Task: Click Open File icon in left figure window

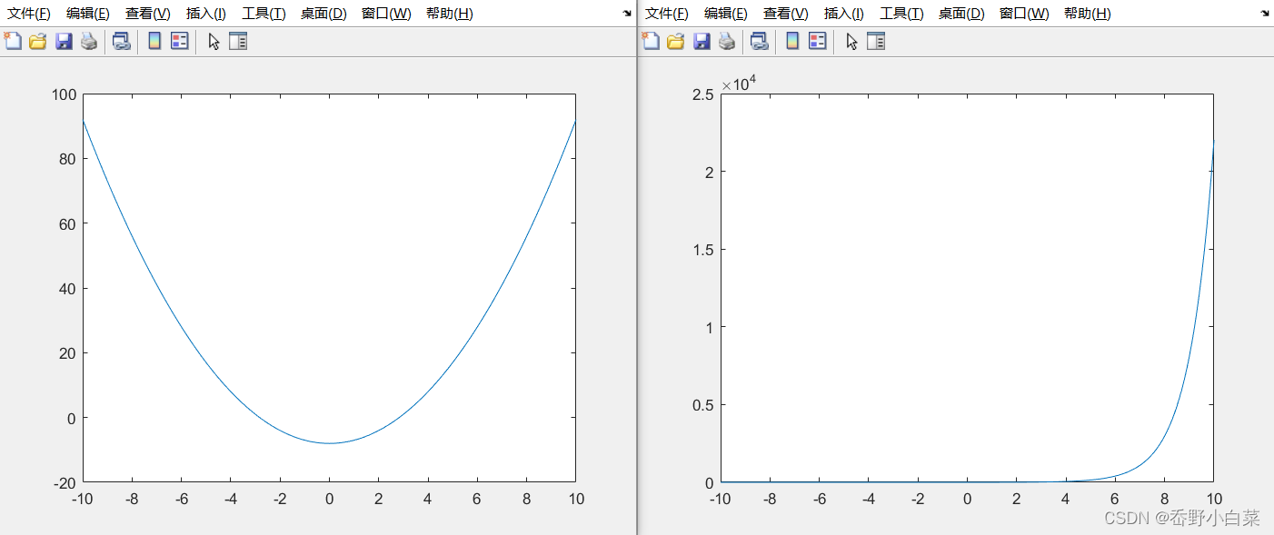Action: point(38,41)
